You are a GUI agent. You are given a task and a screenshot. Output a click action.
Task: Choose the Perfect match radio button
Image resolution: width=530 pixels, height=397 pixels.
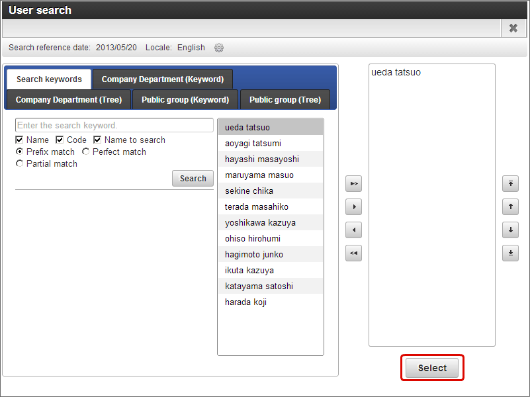click(86, 152)
